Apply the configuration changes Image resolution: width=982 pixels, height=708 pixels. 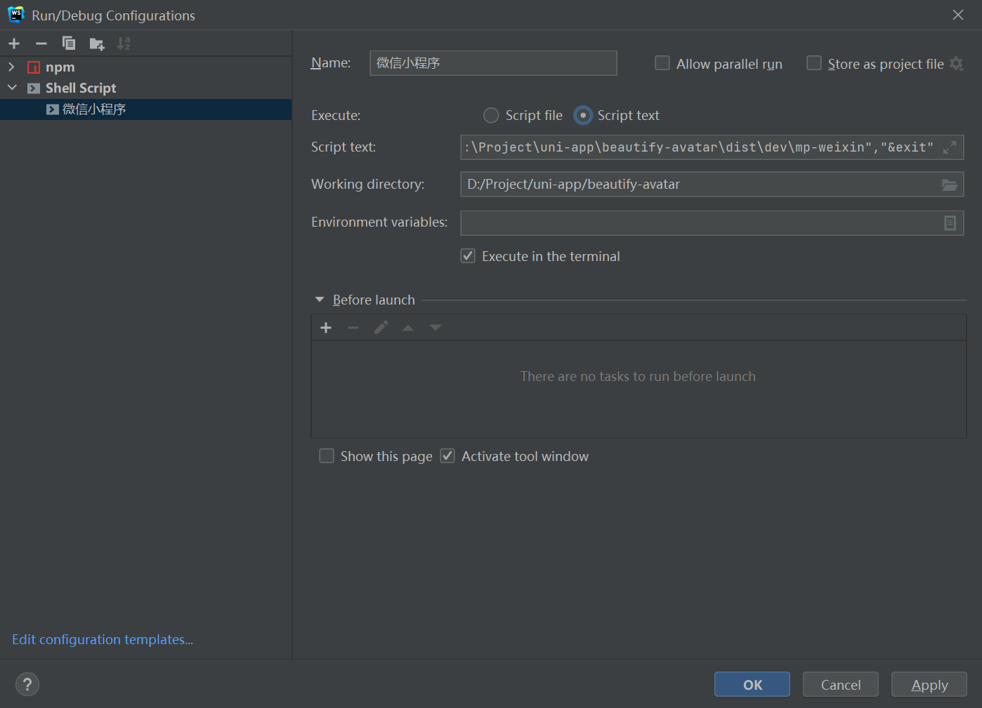[929, 684]
